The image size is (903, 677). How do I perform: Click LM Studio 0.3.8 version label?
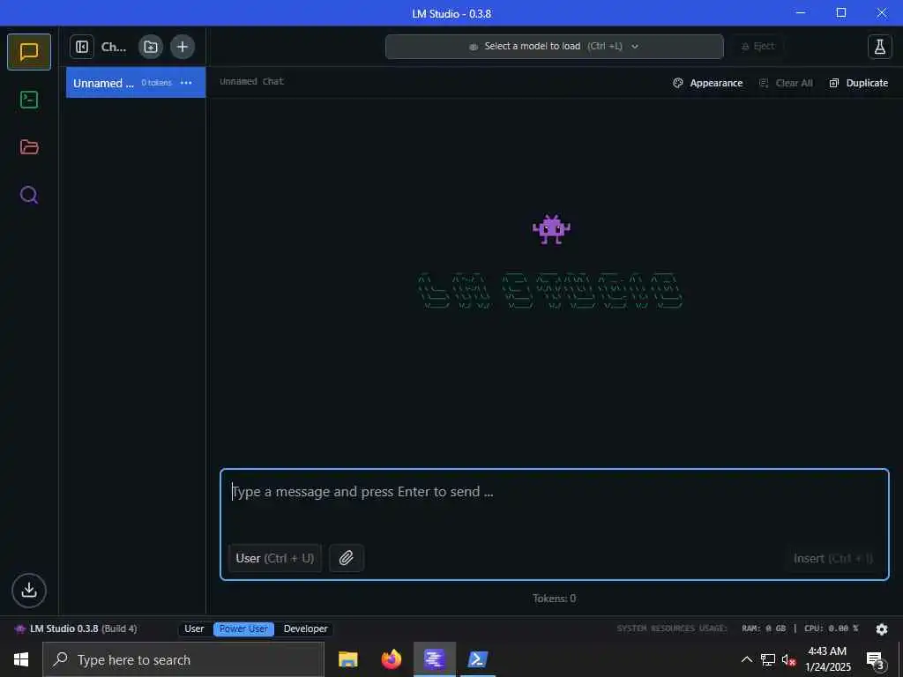(x=77, y=629)
